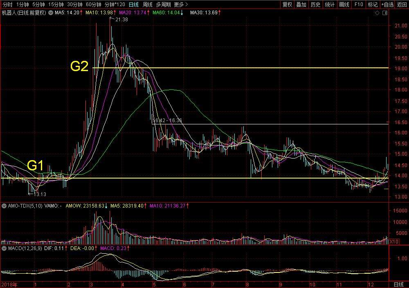Image resolution: width=409 pixels, height=288 pixels.
Task: Click month 3 marker on time axis
Action: pos(91,285)
